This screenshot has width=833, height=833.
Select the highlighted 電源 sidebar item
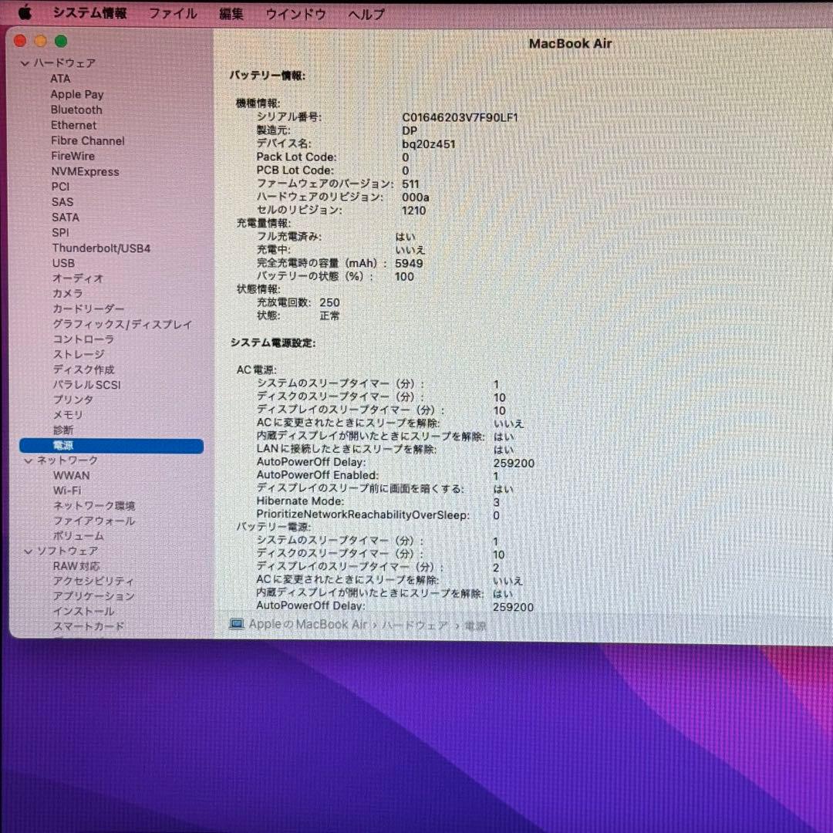[x=112, y=445]
